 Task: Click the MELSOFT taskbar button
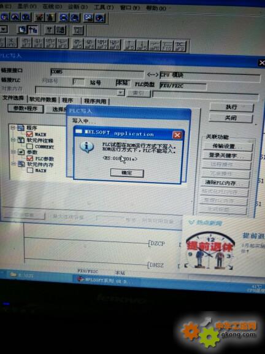[102, 280]
